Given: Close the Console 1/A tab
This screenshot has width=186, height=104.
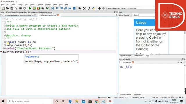Looking at the screenshot, I should [x=133, y=62].
